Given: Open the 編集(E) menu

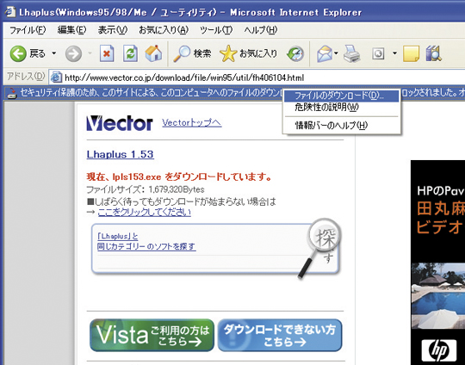Looking at the screenshot, I should coord(71,30).
